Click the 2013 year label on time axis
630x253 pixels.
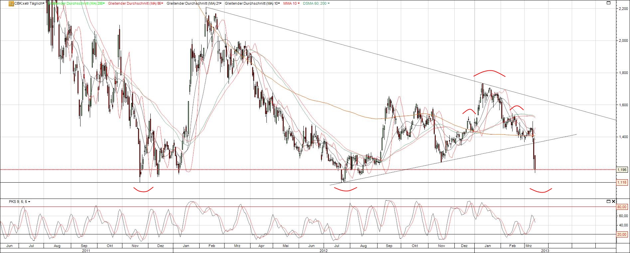coord(545,251)
